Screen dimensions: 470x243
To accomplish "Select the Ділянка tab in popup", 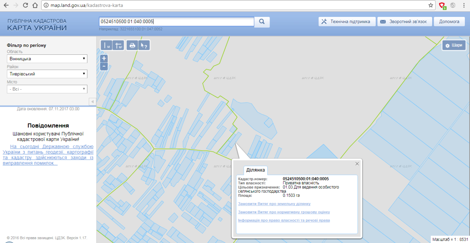I will (256, 170).
